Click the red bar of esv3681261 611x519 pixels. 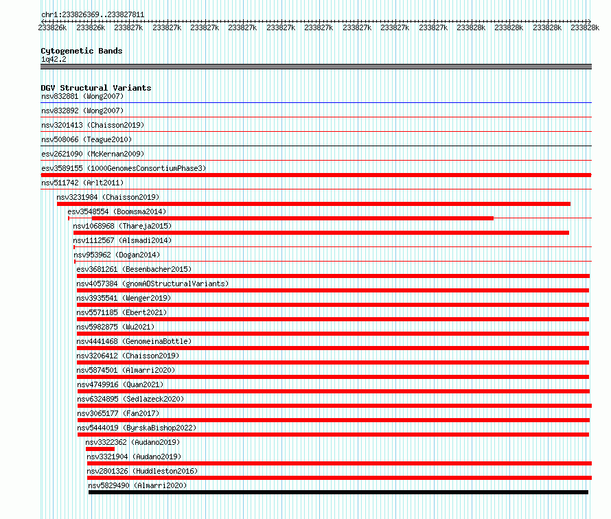click(x=333, y=276)
